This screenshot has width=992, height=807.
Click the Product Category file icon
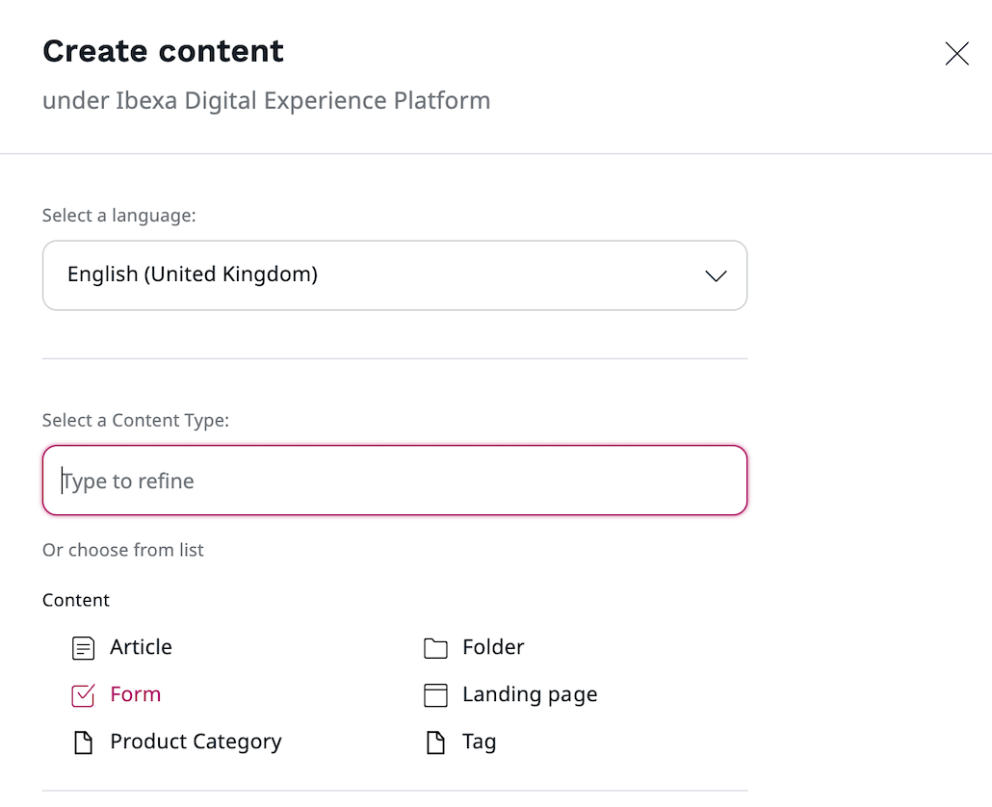click(x=84, y=742)
